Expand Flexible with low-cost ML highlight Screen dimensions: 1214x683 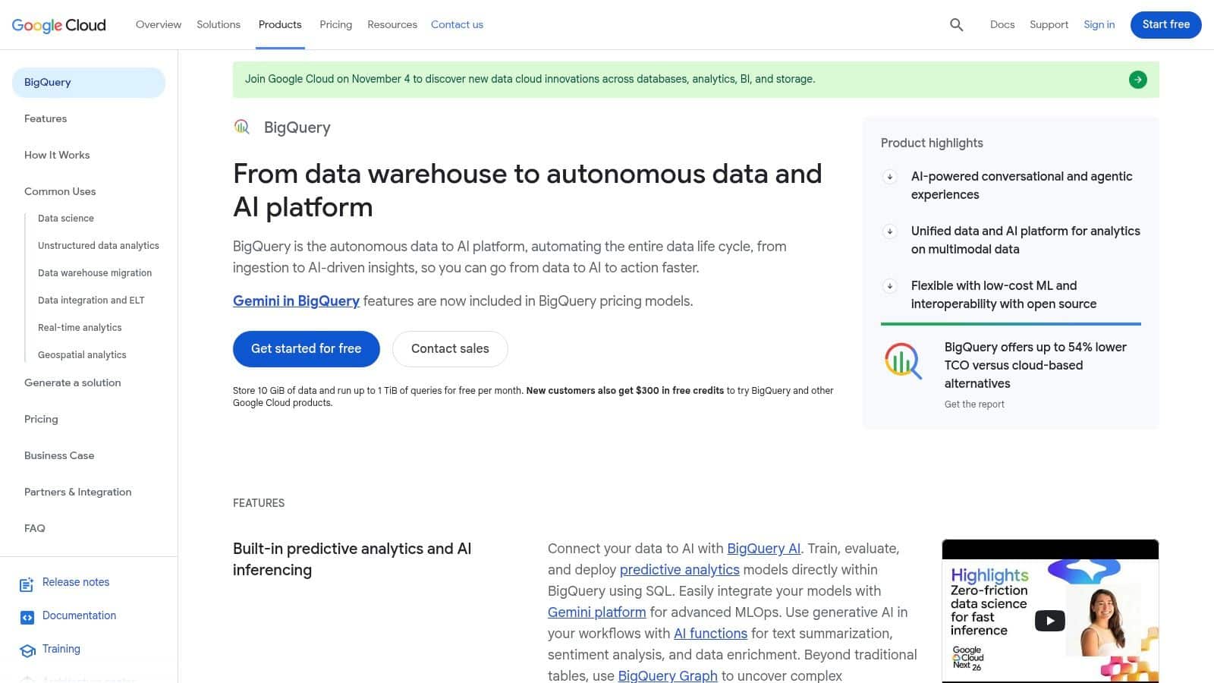click(x=889, y=286)
